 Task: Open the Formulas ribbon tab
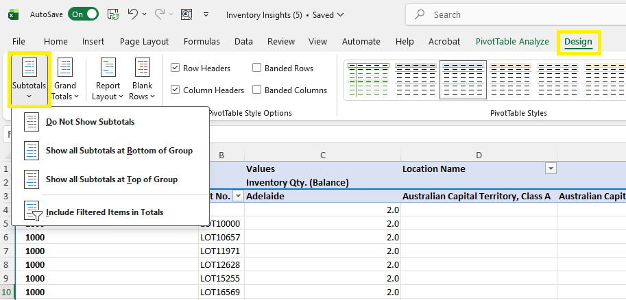[x=202, y=41]
